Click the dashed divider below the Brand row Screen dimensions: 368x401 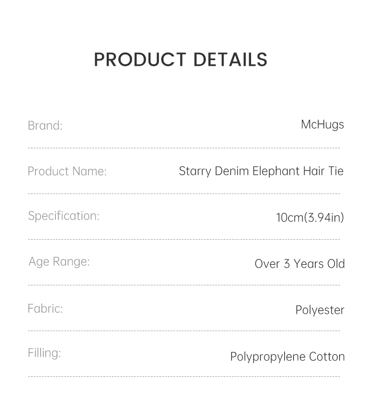point(184,148)
